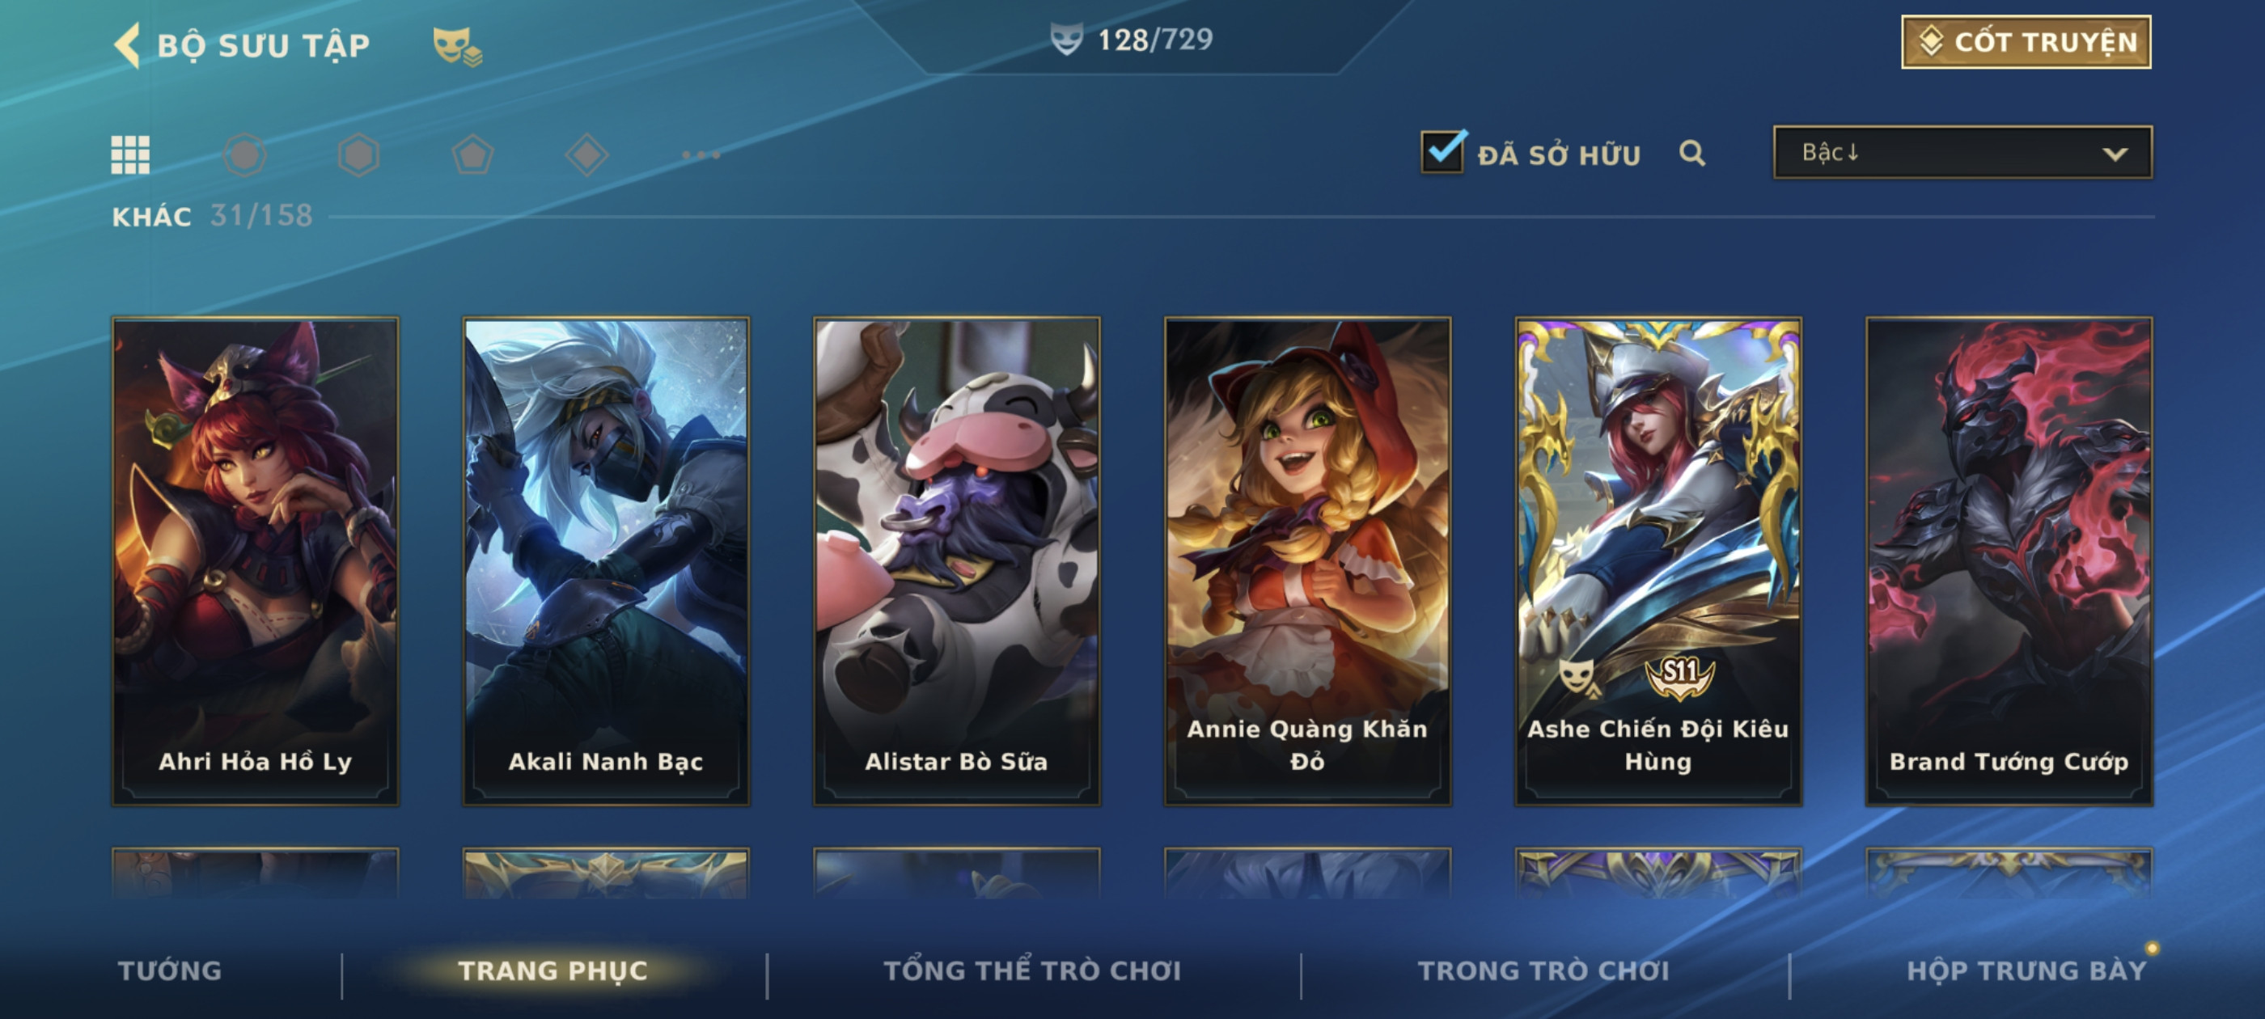
Task: Expand sort options with dropdown chevron
Action: 2115,154
